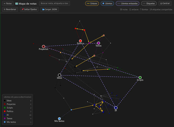
Task: Hide Tareas notebook in legend
Action: click(18, 118)
